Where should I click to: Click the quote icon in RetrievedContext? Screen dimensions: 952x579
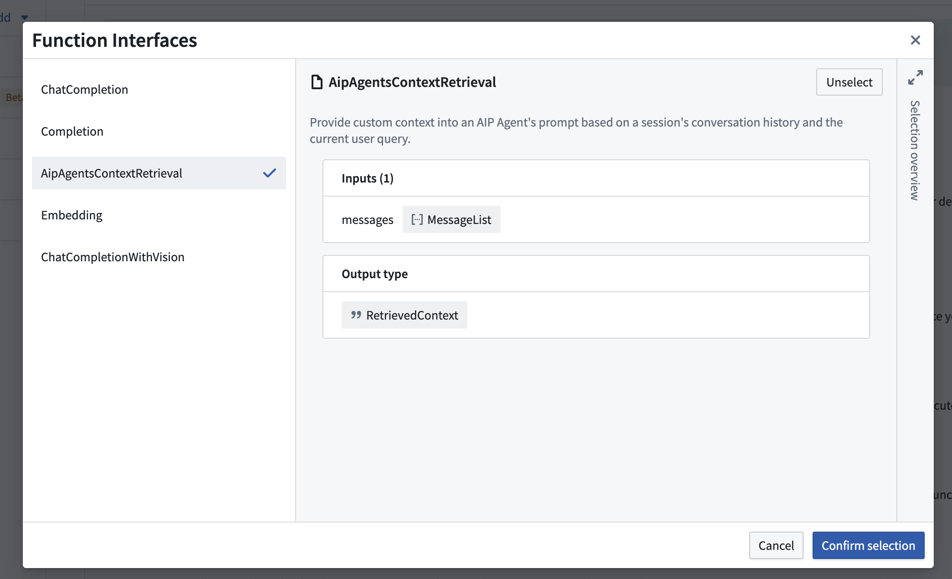[356, 315]
